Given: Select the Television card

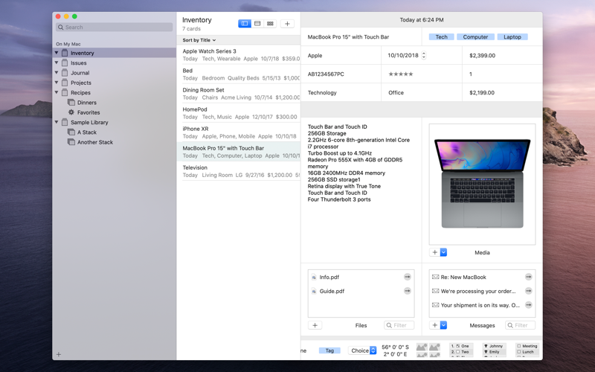Looking at the screenshot, I should (238, 171).
